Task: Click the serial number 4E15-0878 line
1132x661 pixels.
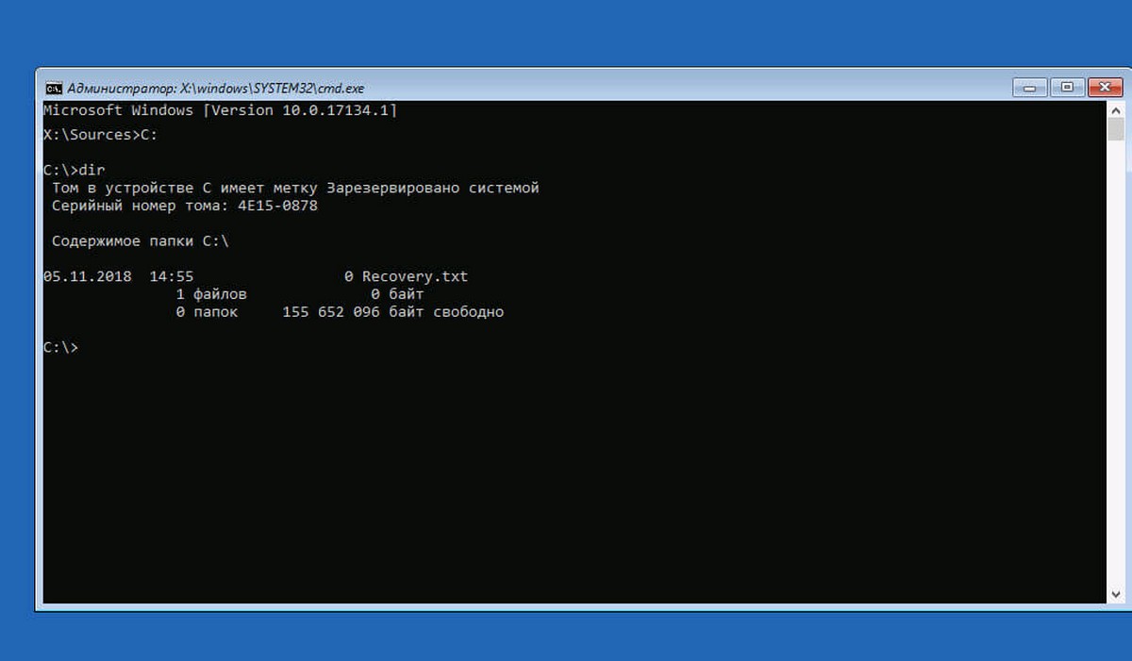Action: 184,206
